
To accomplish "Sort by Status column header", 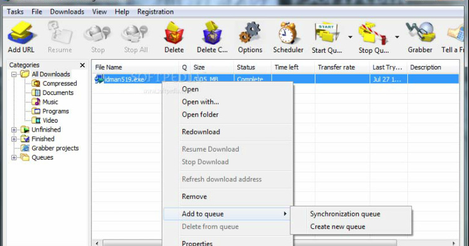I will pyautogui.click(x=252, y=67).
